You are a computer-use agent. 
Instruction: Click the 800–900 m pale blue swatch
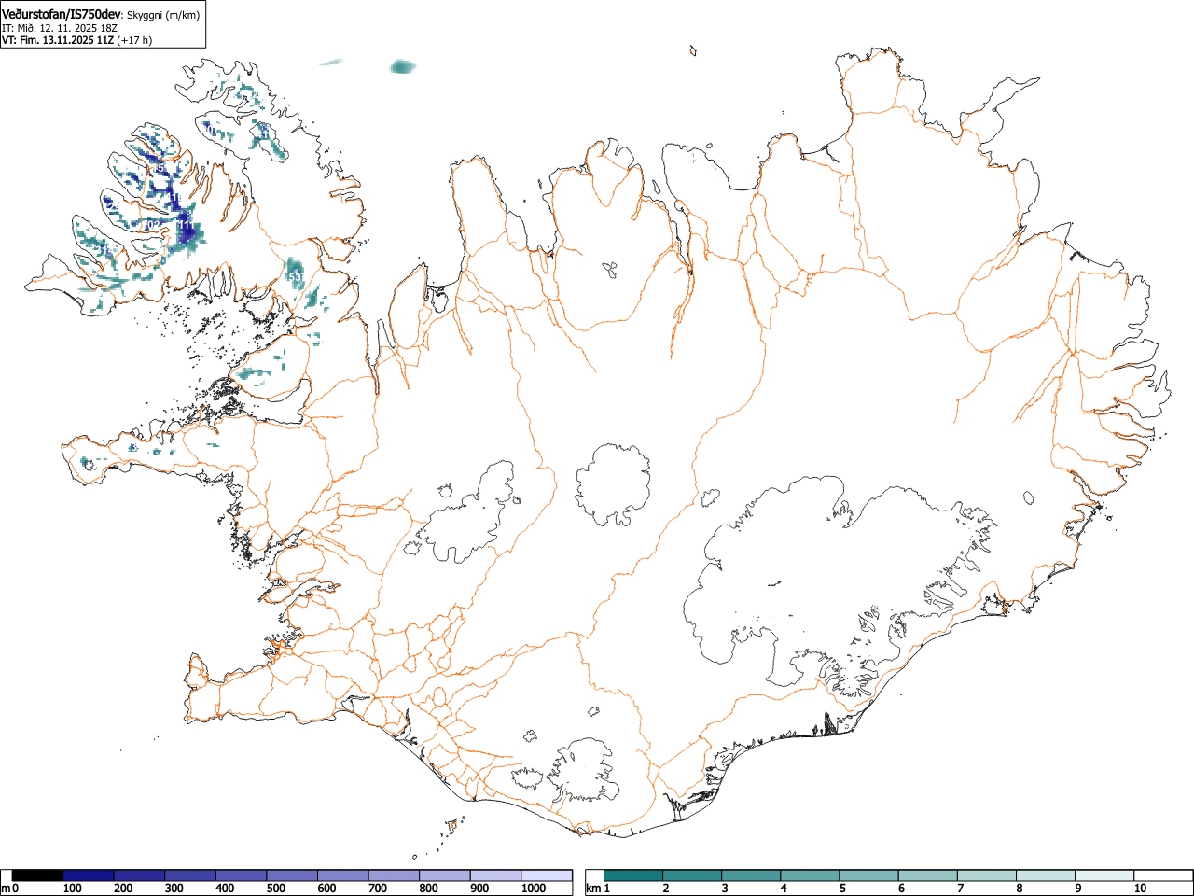click(445, 875)
